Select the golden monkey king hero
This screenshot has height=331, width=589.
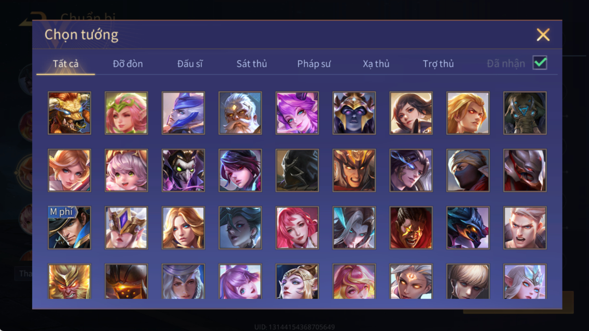coord(69,282)
